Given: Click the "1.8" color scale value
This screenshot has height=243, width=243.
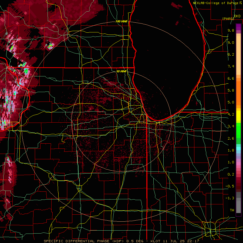Looking at the screenshot, I should pyautogui.click(x=231, y=150).
